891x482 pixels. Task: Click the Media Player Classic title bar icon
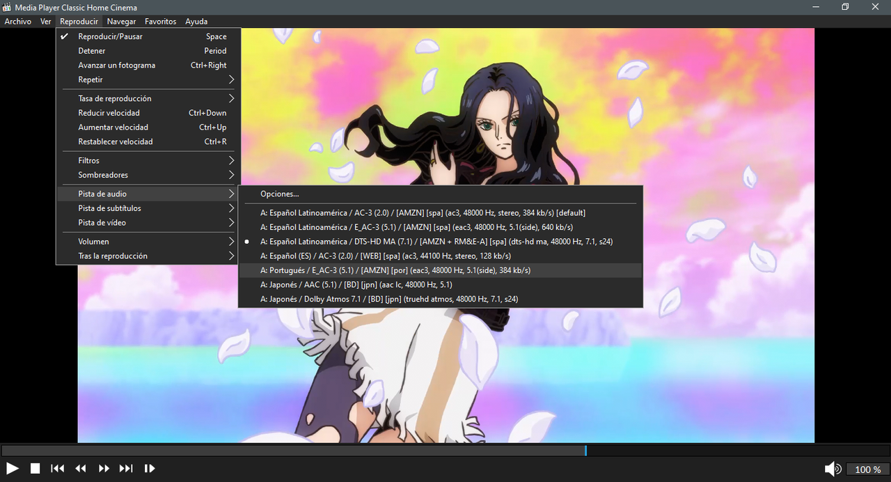[7, 7]
